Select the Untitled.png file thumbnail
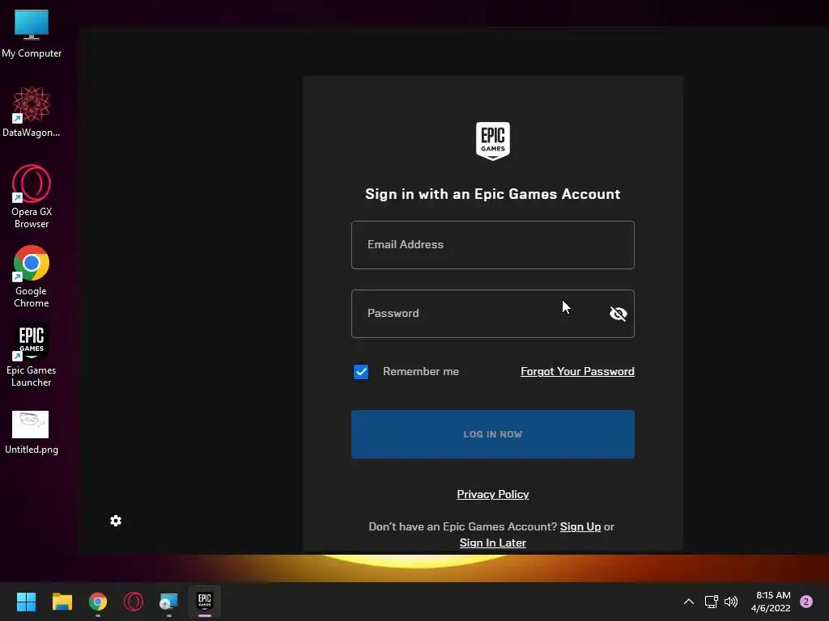This screenshot has width=829, height=621. click(x=30, y=425)
